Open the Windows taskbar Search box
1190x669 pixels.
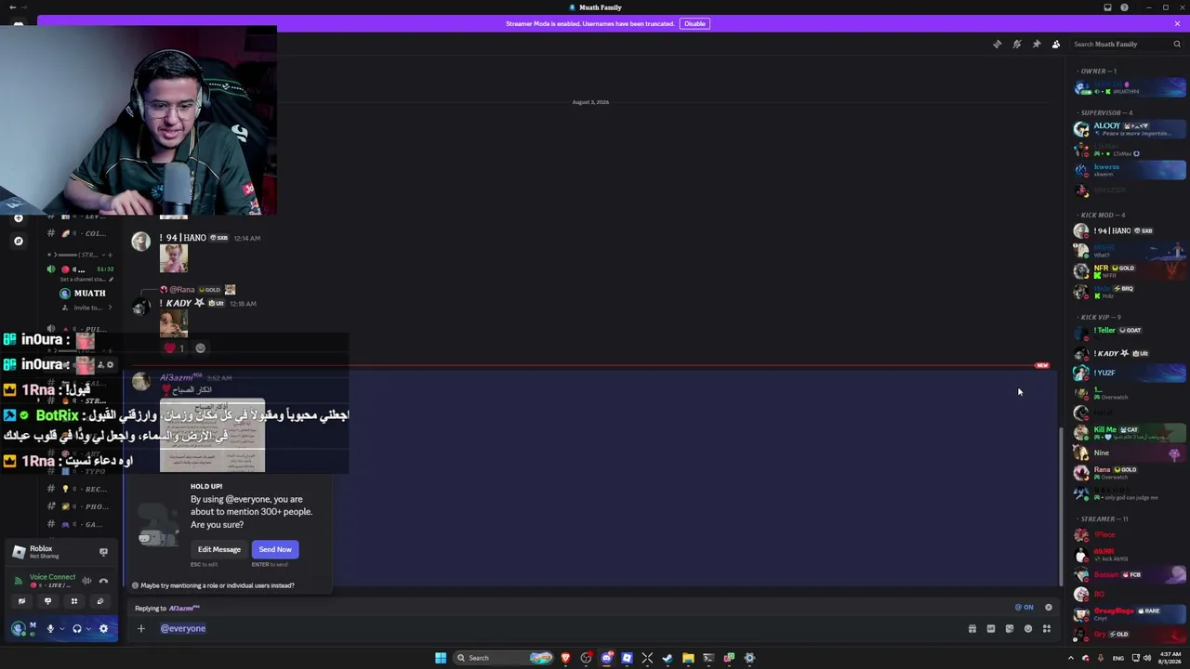click(502, 658)
